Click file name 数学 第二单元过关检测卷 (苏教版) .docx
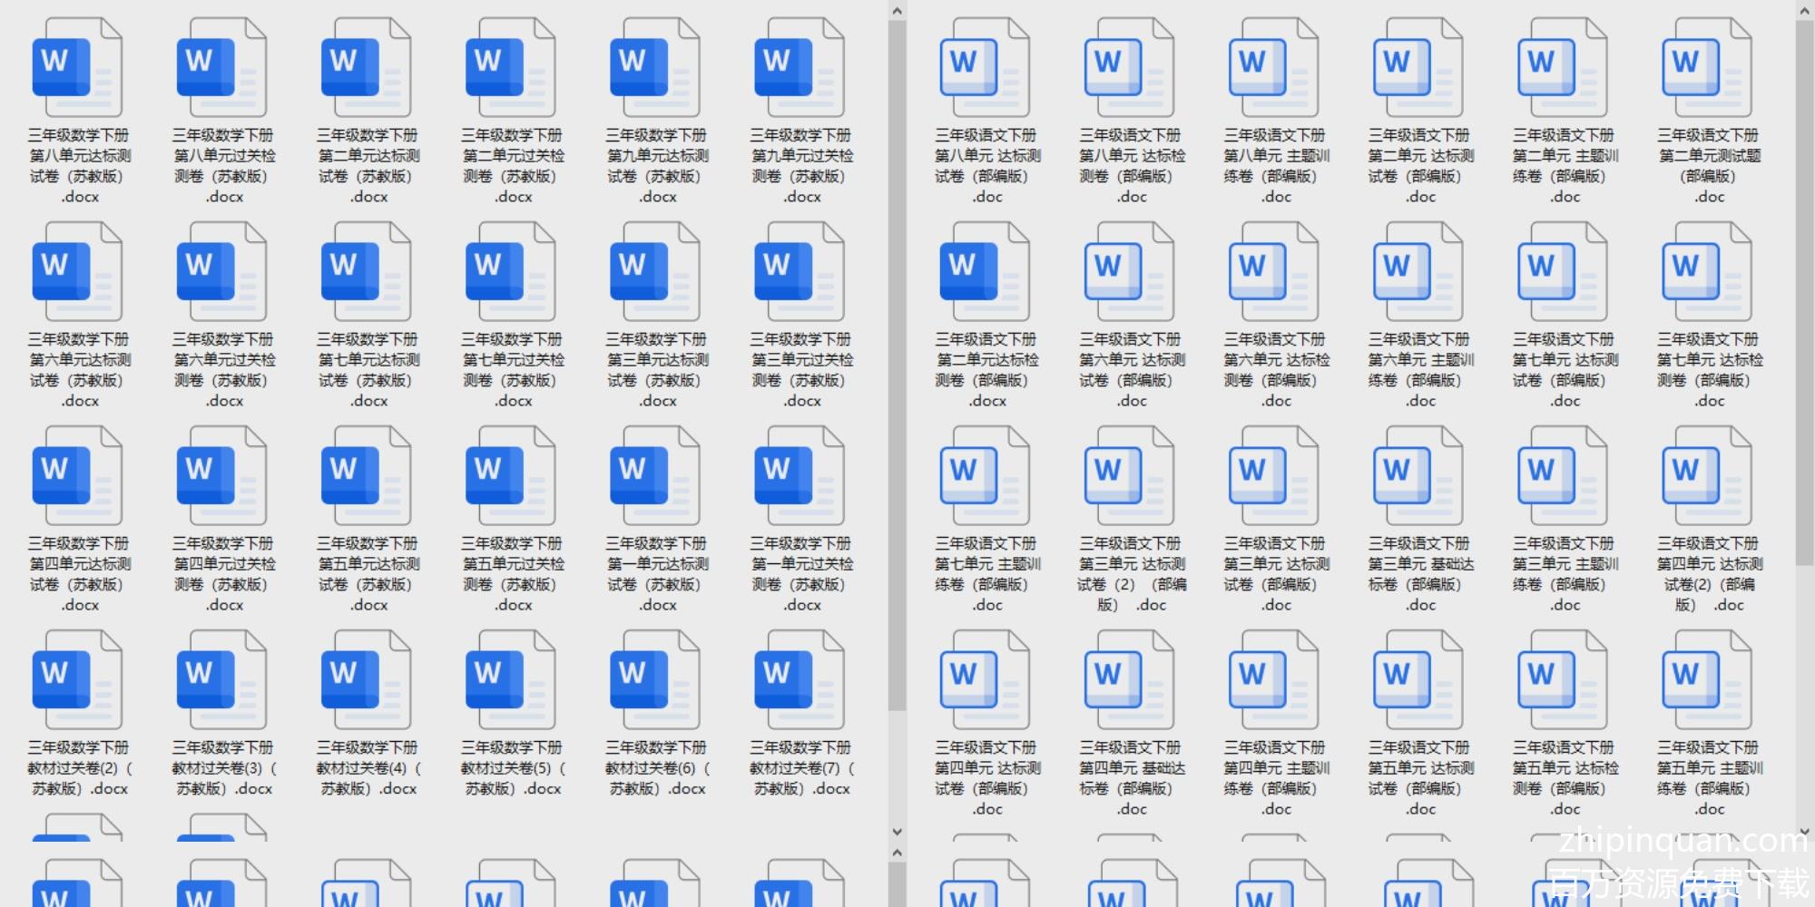 [513, 166]
